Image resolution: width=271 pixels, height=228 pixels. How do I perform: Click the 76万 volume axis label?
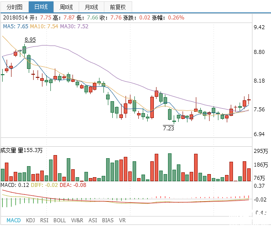tap(259, 178)
